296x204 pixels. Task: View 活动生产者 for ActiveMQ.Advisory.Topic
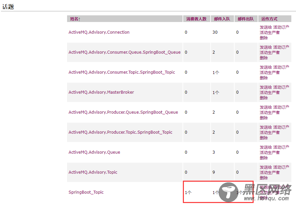pos(270,172)
